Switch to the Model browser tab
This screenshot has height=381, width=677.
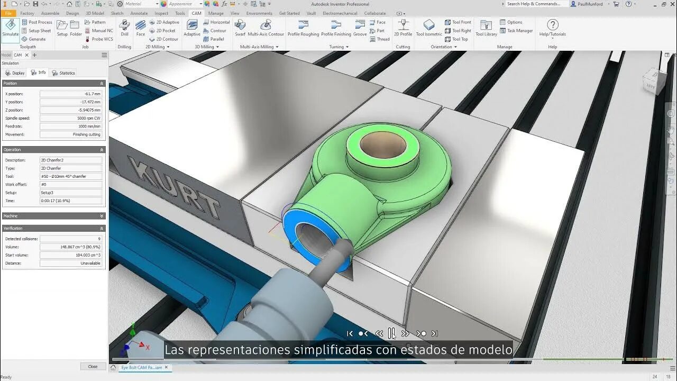6,55
